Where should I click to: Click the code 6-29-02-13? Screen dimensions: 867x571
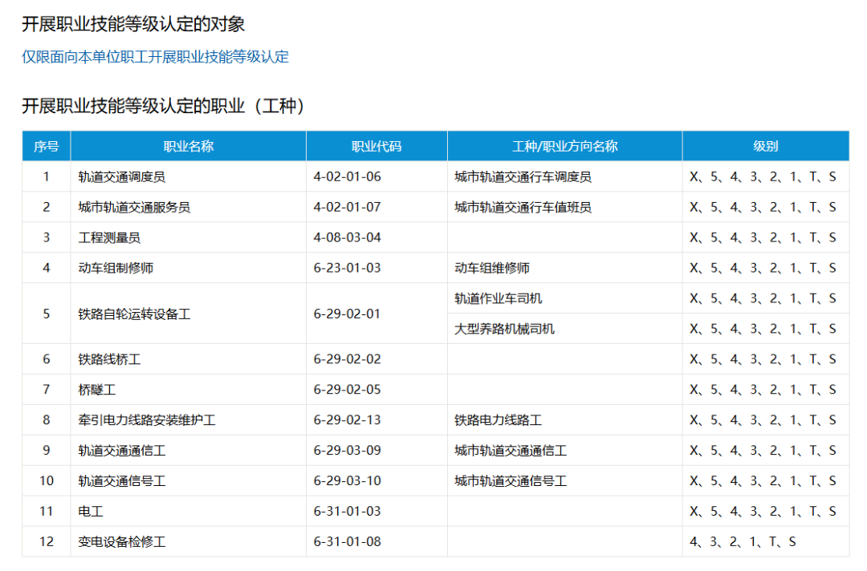point(348,419)
